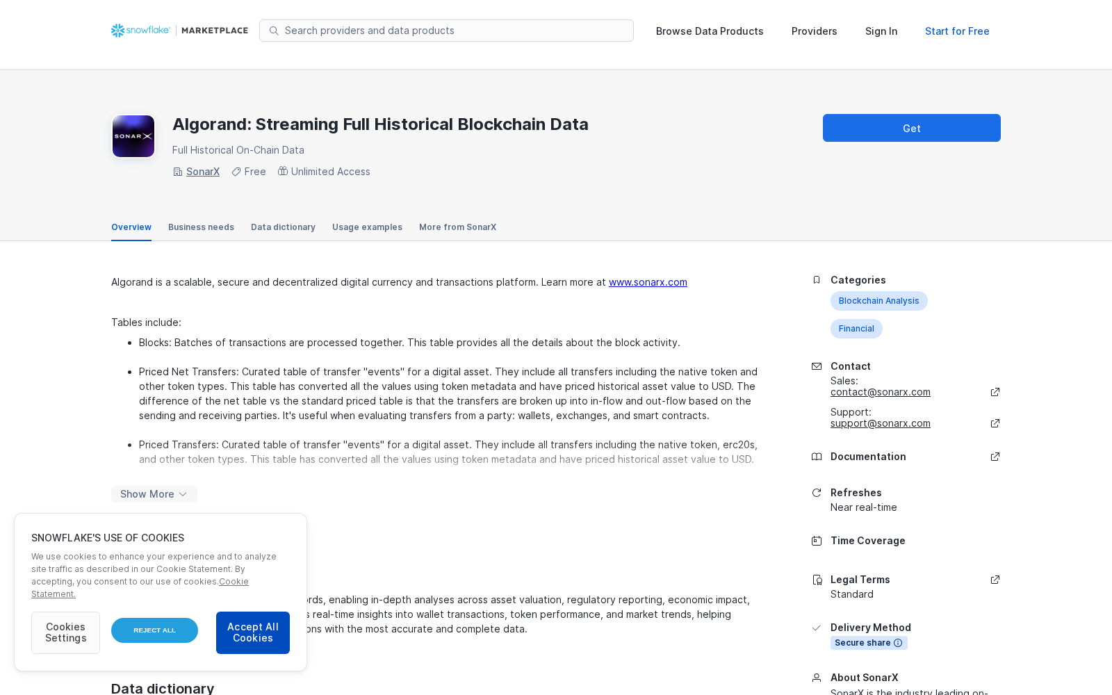Click the building icon beside SonarX
The width and height of the screenshot is (1112, 695).
point(178,172)
